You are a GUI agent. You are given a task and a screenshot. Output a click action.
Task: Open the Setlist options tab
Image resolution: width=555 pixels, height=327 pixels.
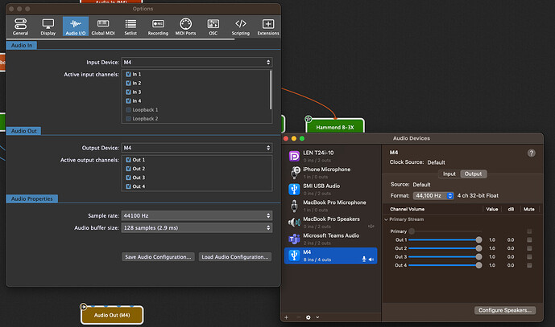pos(130,27)
